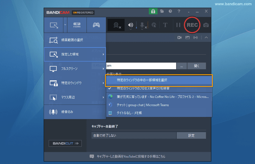255x164 pixels.
Task: Choose 指定した領域 menu item
Action: click(75, 54)
